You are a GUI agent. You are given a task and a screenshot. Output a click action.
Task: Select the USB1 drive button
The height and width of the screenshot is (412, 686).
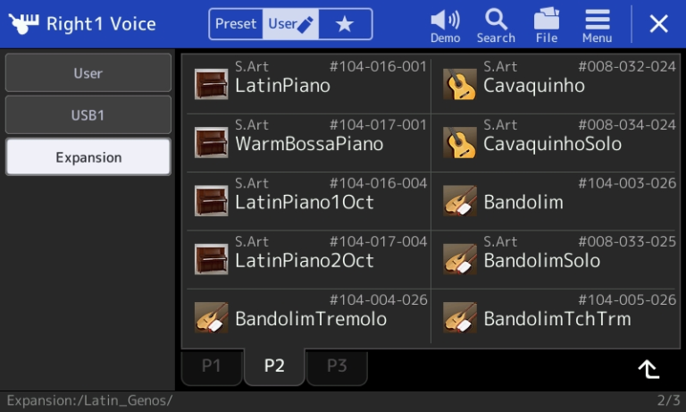click(x=88, y=114)
